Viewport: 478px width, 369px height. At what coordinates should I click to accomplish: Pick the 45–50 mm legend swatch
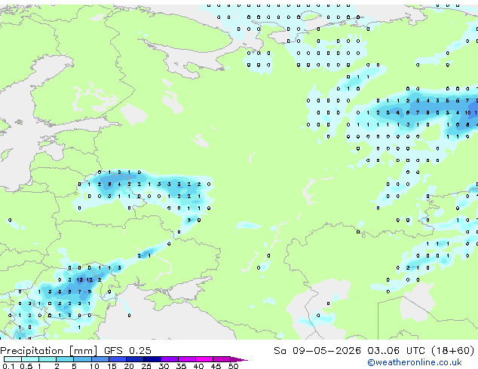pyautogui.click(x=222, y=359)
